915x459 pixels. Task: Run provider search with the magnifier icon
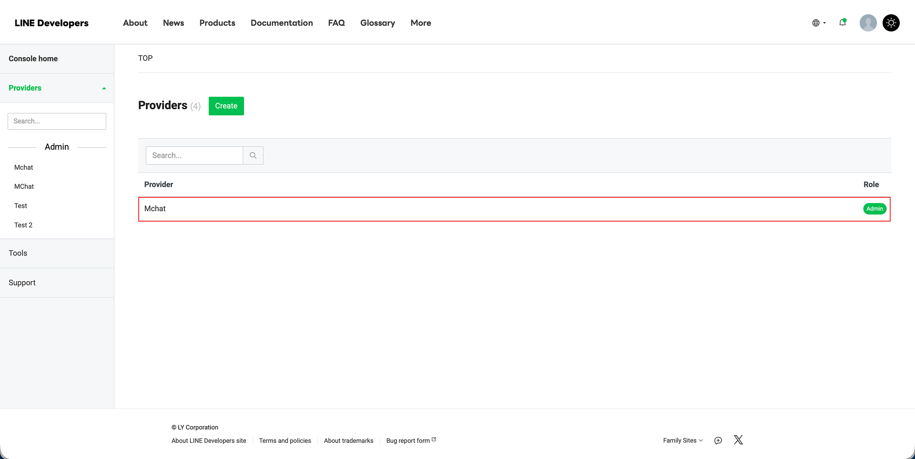point(253,155)
